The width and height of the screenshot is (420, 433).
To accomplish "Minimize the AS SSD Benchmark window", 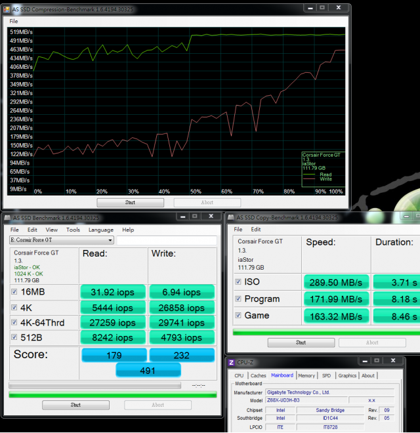I will (x=182, y=216).
